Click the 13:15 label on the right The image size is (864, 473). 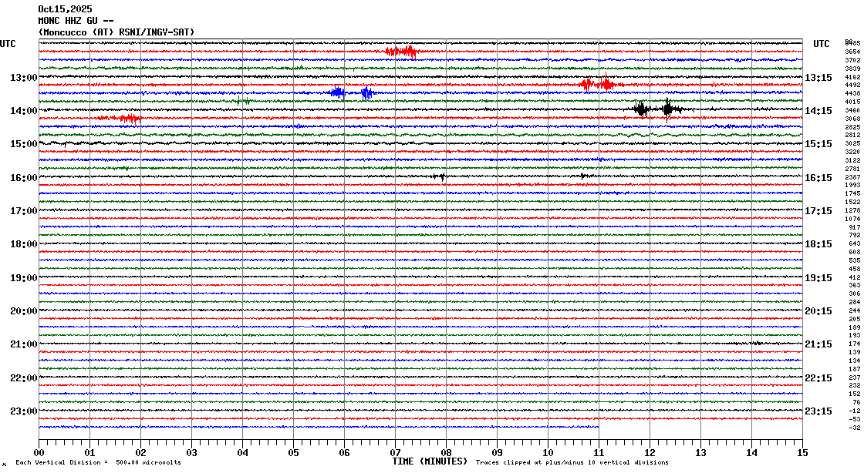point(818,78)
